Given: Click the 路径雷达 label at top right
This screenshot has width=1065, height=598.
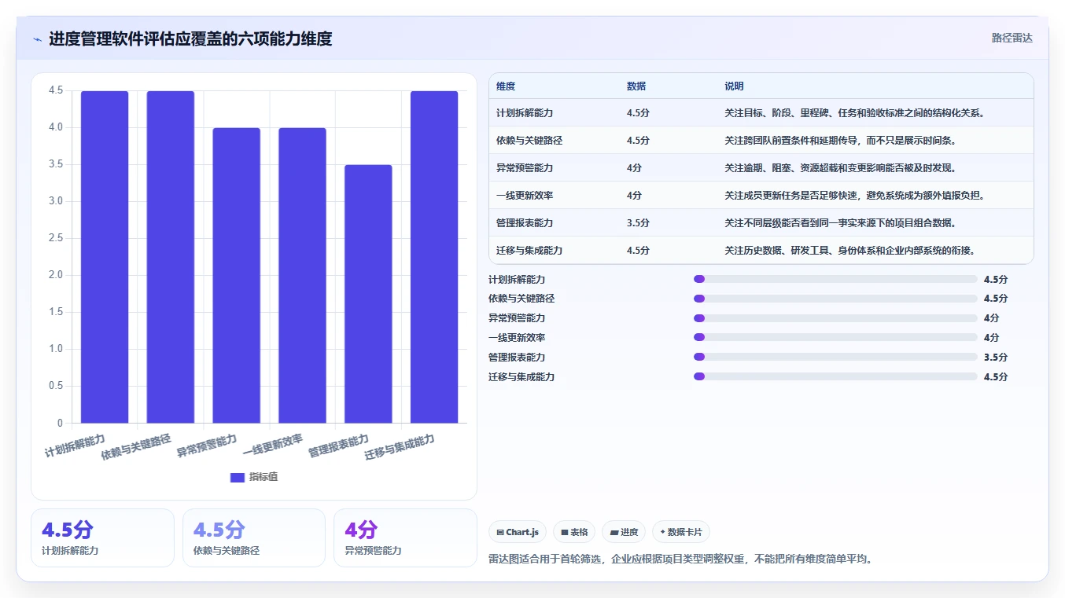Looking at the screenshot, I should 1012,38.
